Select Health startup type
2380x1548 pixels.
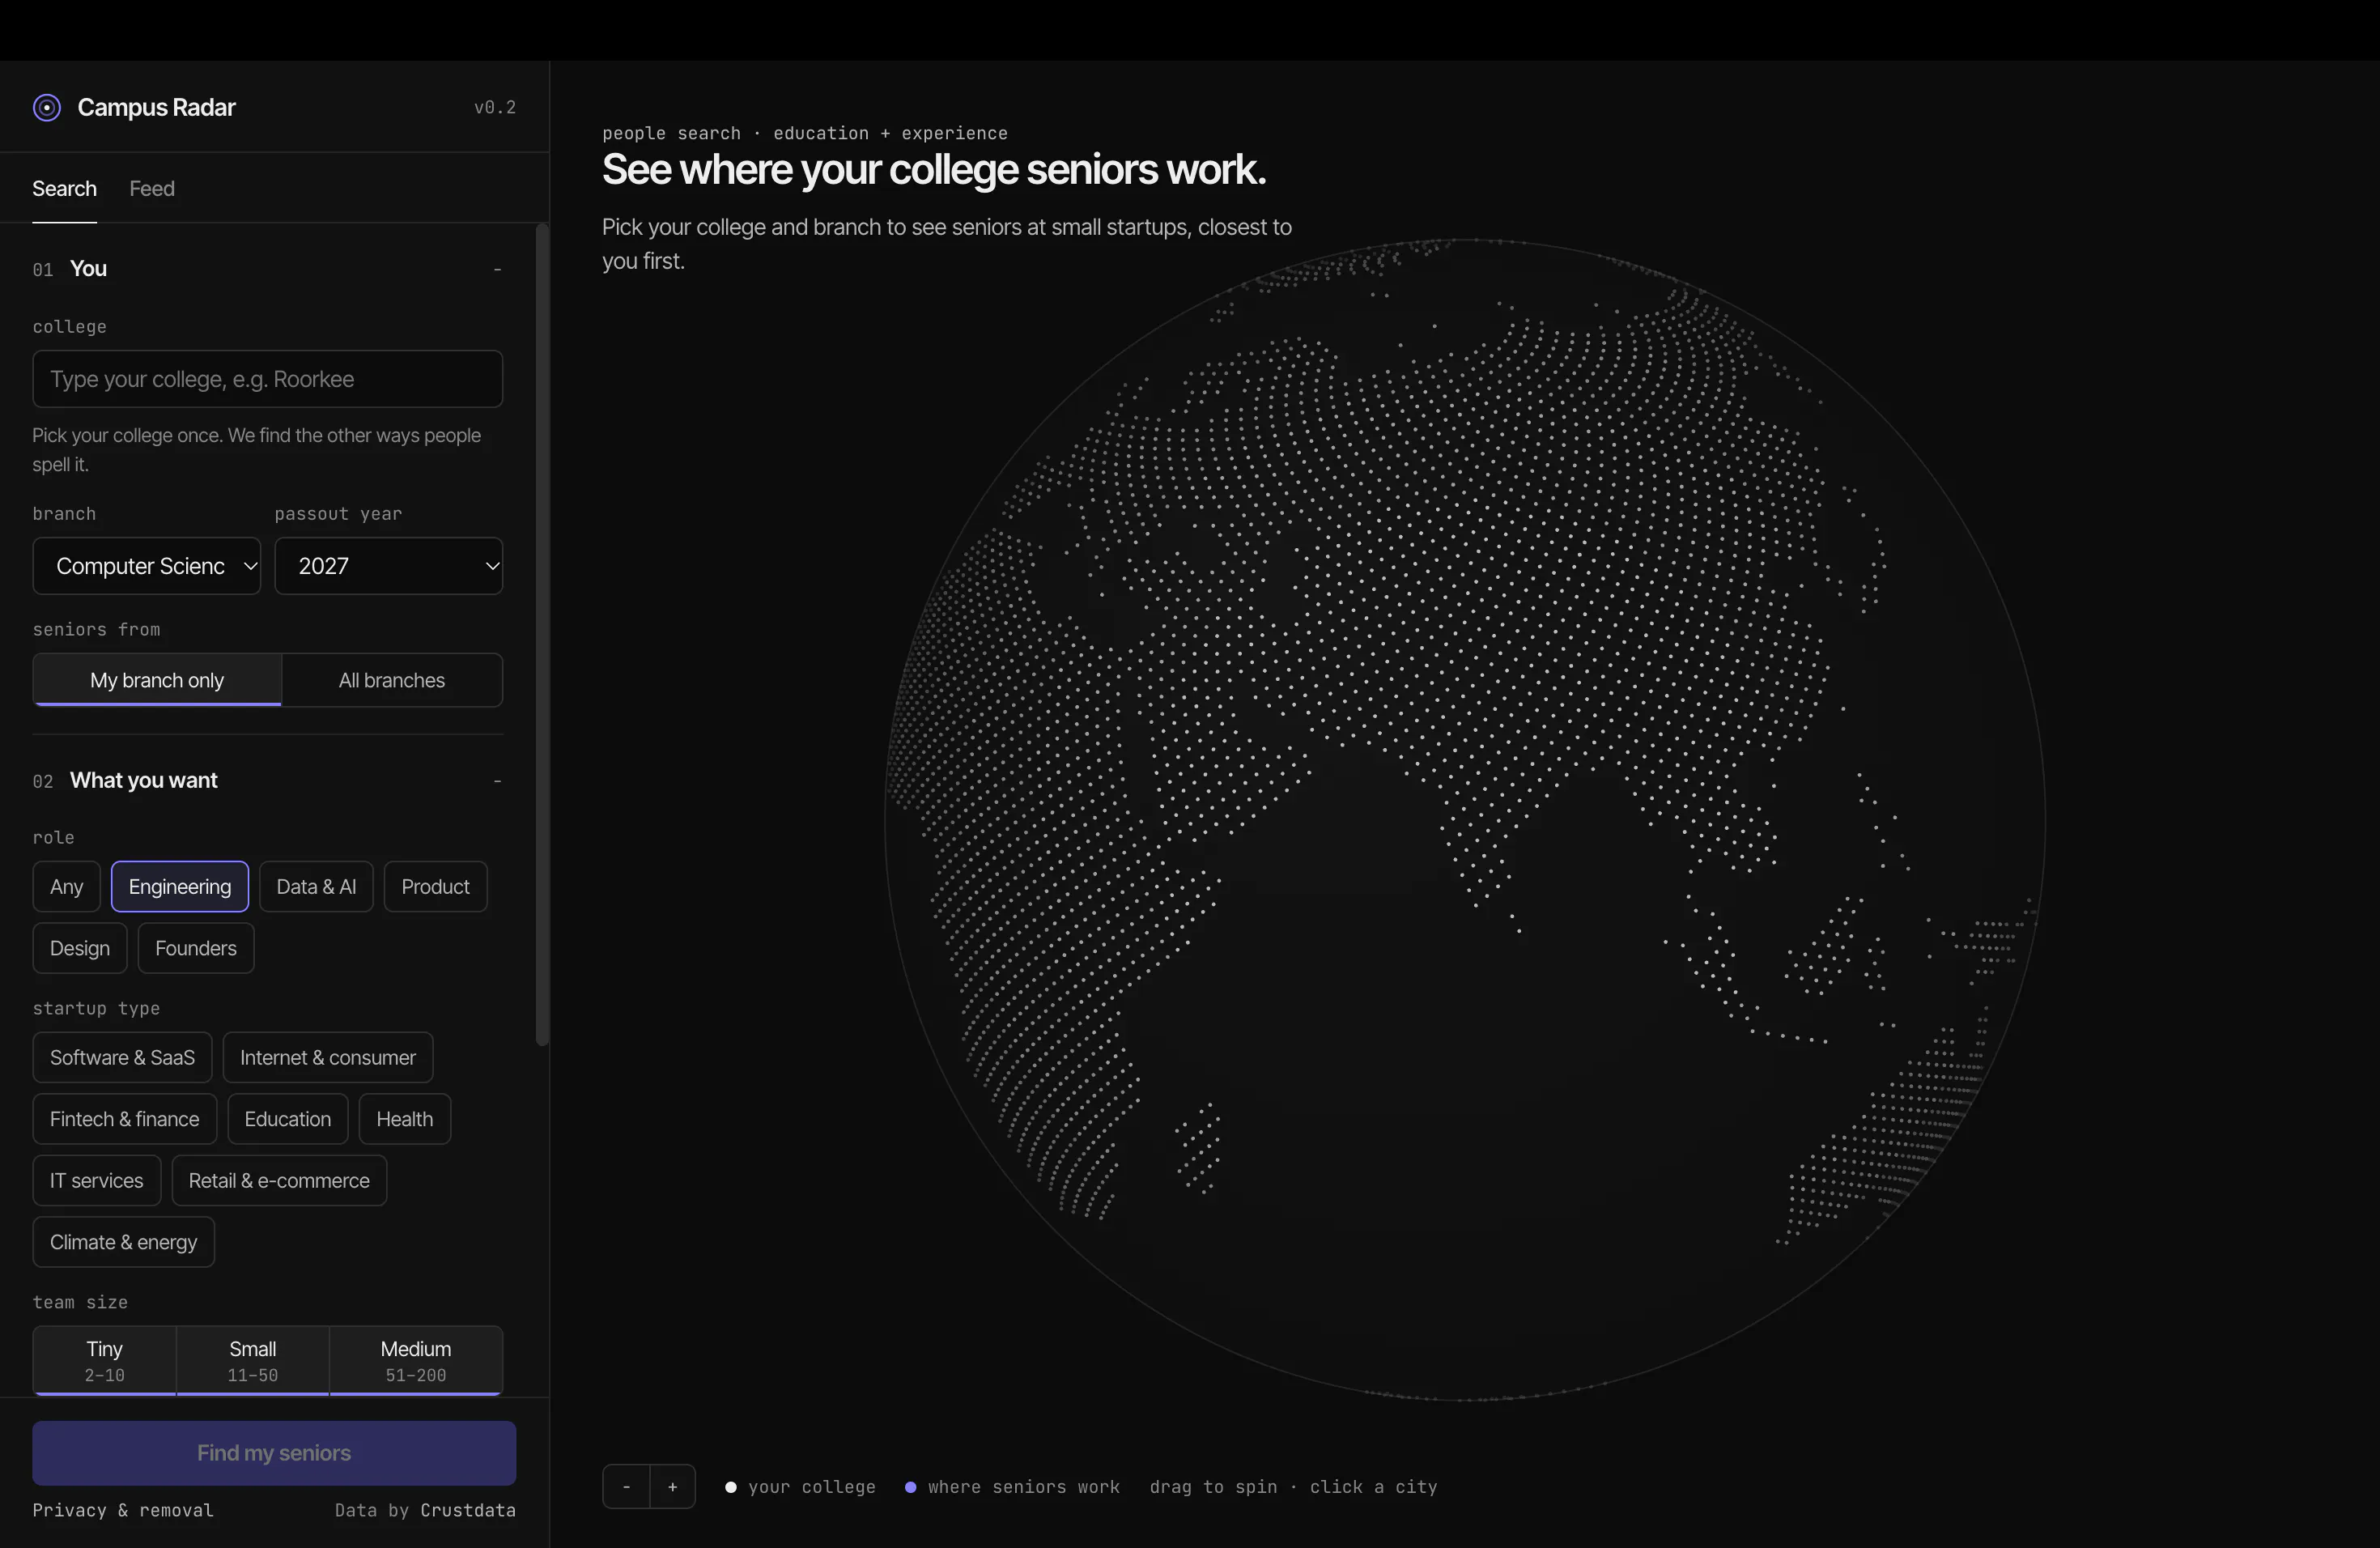pos(405,1119)
